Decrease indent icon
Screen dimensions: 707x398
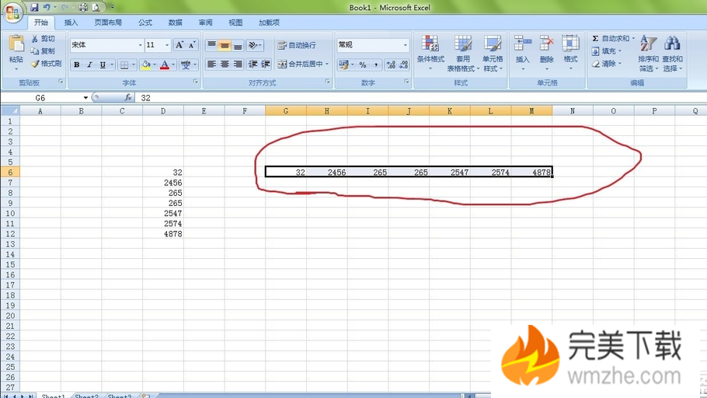point(253,64)
